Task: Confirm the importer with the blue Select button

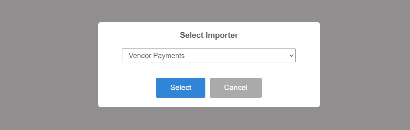Action: tap(181, 88)
